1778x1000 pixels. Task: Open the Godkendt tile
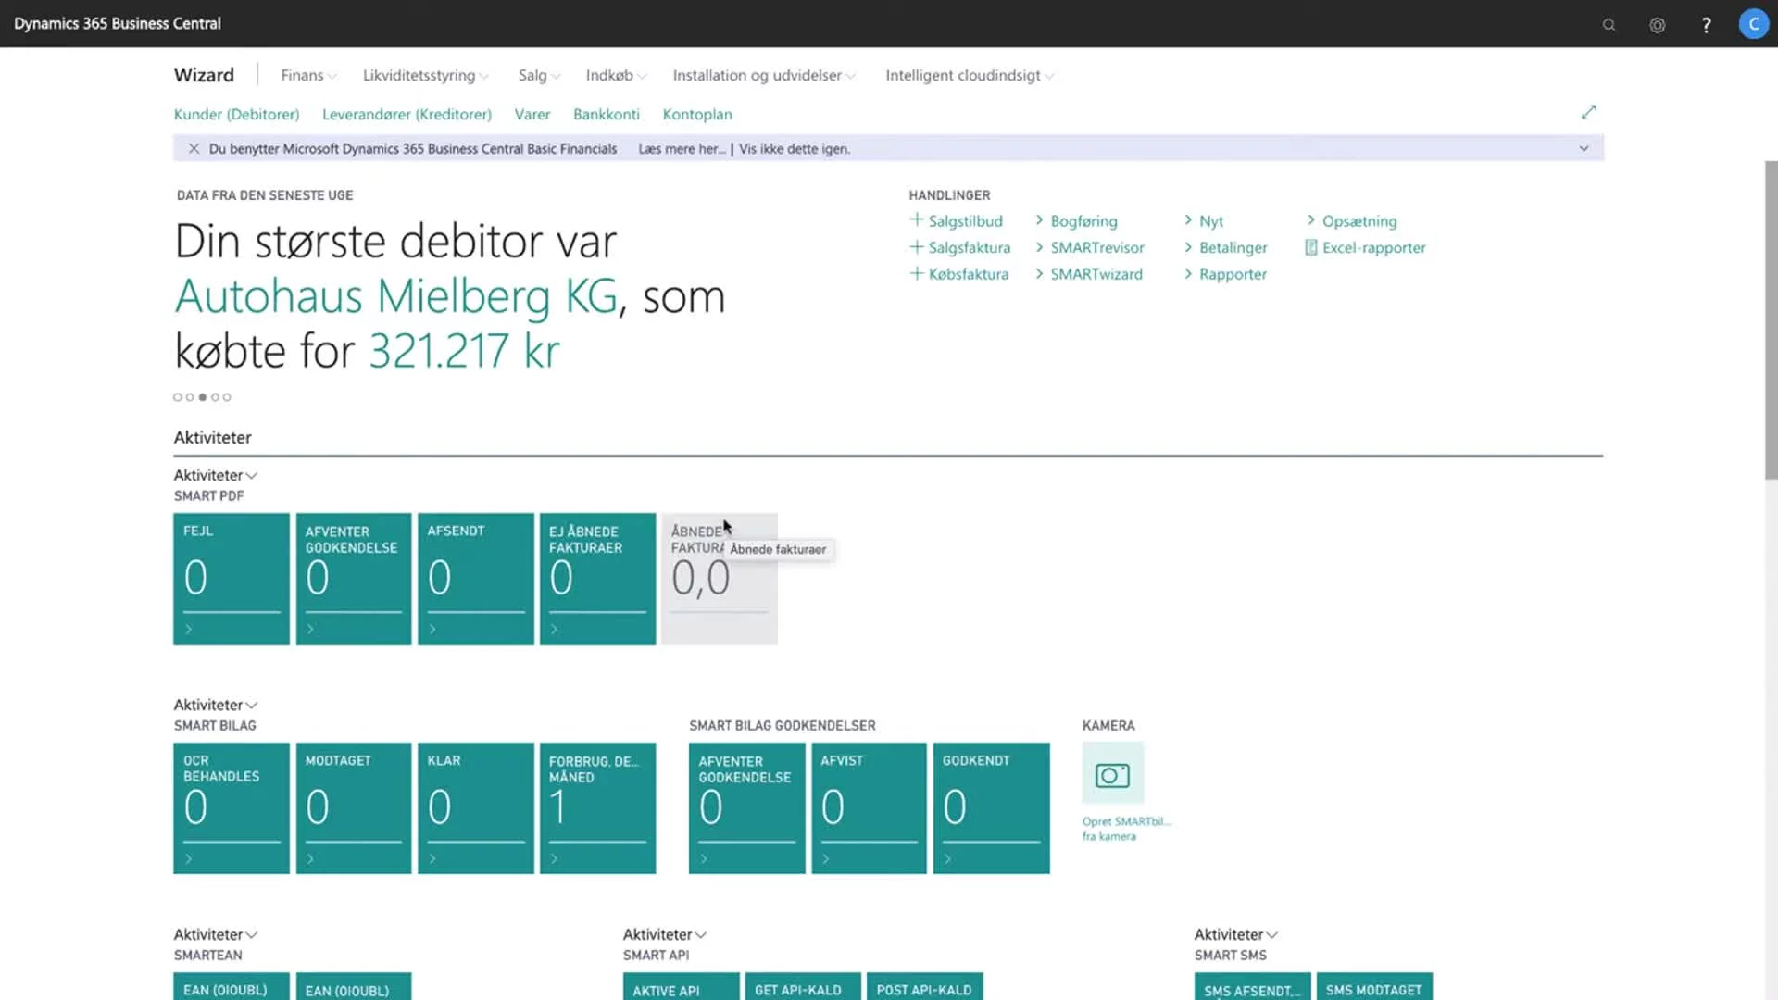[x=992, y=808]
